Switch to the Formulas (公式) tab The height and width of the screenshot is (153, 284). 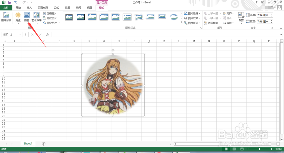click(x=56, y=8)
